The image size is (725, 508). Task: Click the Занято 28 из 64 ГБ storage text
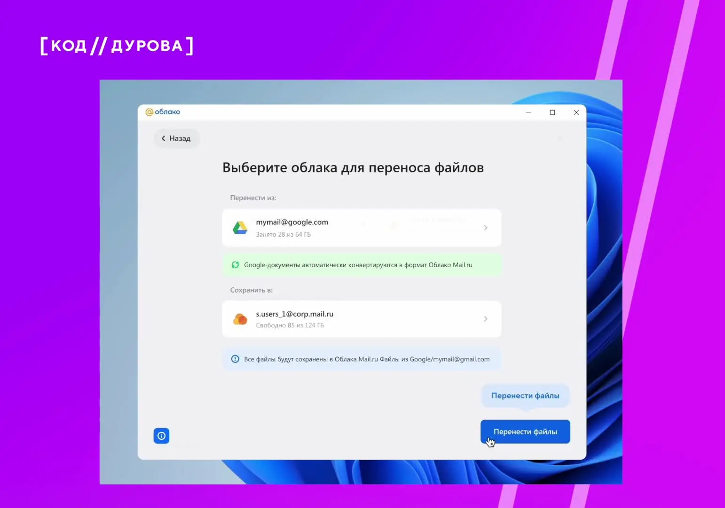click(x=283, y=234)
